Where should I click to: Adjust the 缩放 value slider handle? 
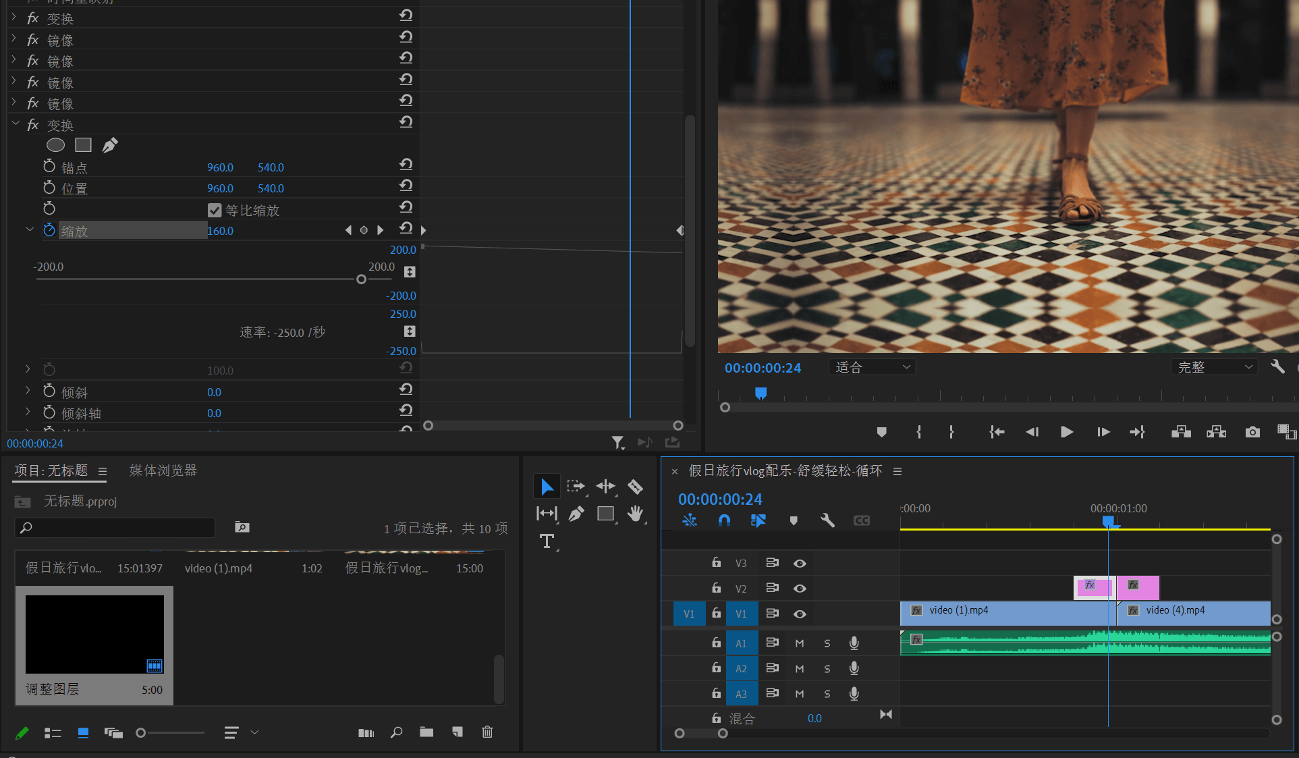pos(361,279)
